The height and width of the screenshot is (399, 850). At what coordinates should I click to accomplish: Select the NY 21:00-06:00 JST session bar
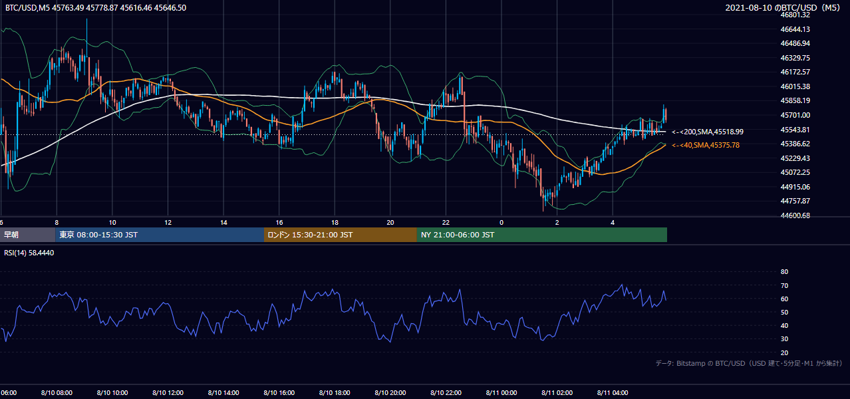pos(542,235)
